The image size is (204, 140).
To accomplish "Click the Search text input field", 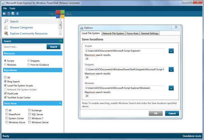I will [23, 47].
